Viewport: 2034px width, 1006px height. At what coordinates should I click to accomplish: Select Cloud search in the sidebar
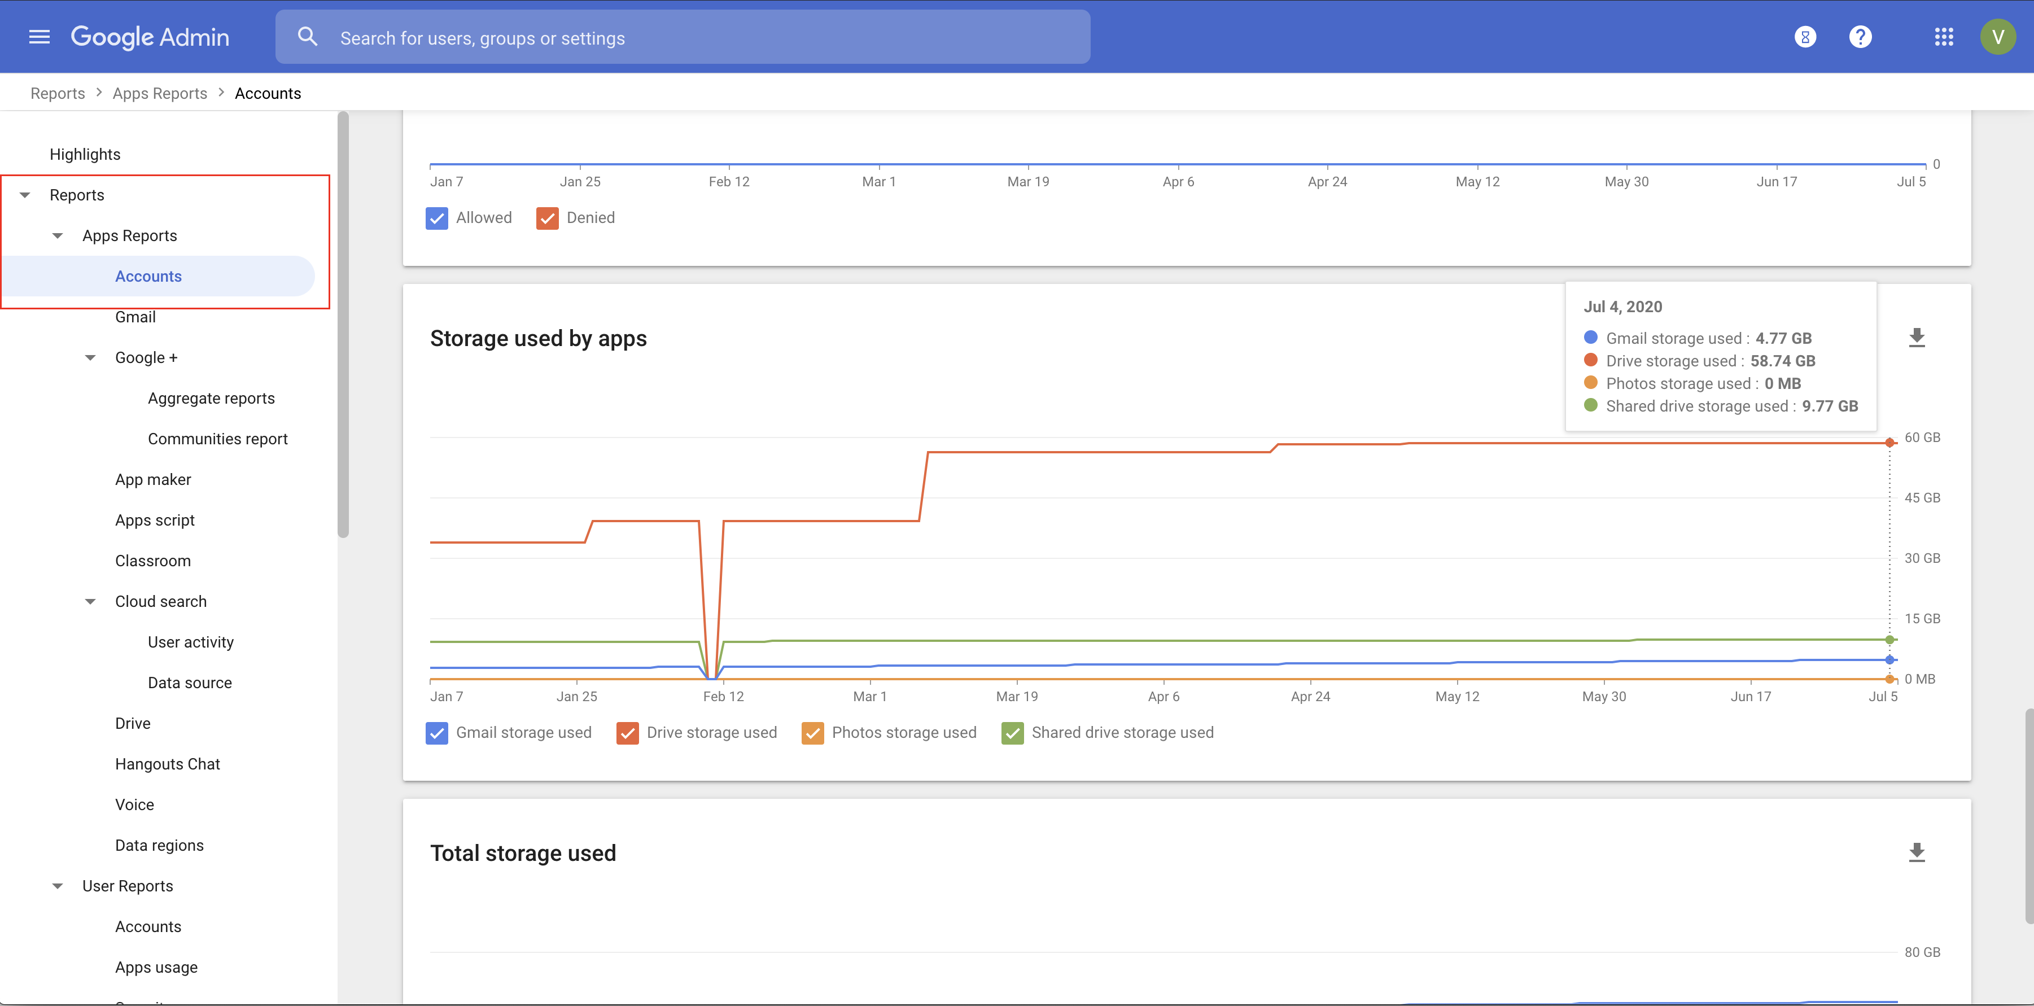(x=160, y=602)
